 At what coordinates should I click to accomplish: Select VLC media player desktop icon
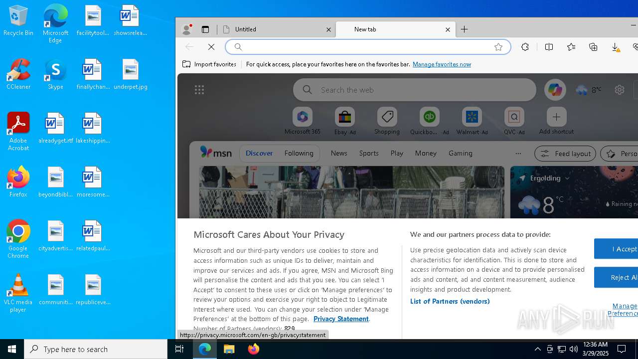tap(18, 293)
